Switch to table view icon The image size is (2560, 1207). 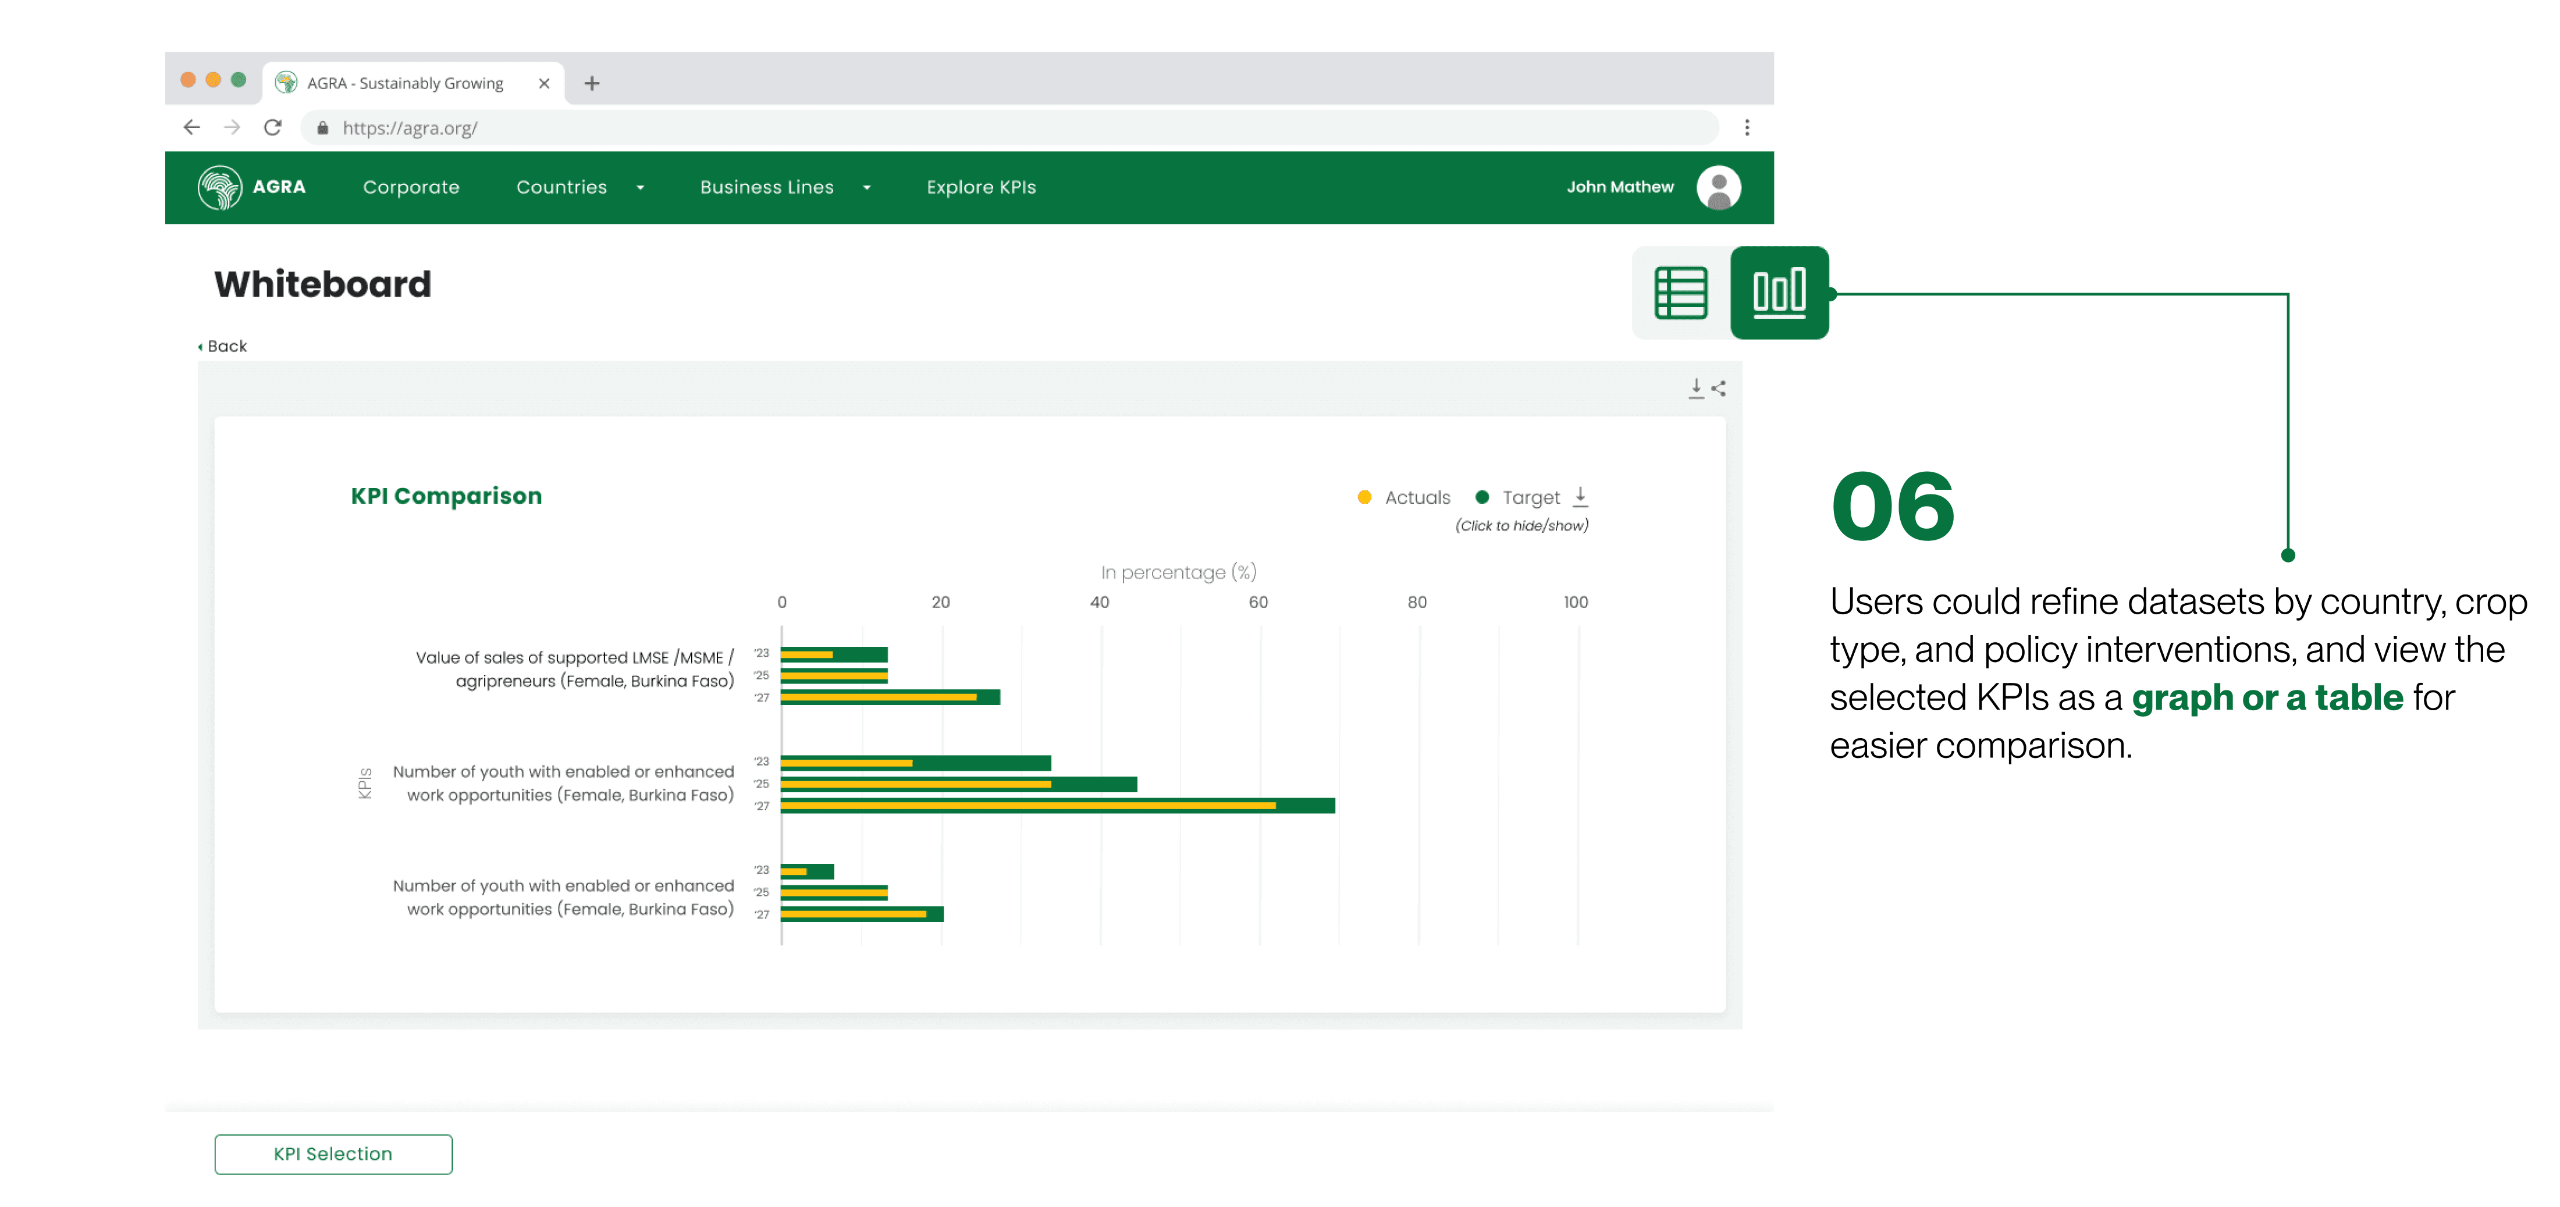pyautogui.click(x=1680, y=293)
